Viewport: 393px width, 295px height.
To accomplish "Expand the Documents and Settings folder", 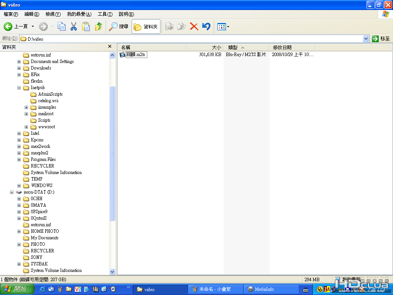I will tap(19, 61).
